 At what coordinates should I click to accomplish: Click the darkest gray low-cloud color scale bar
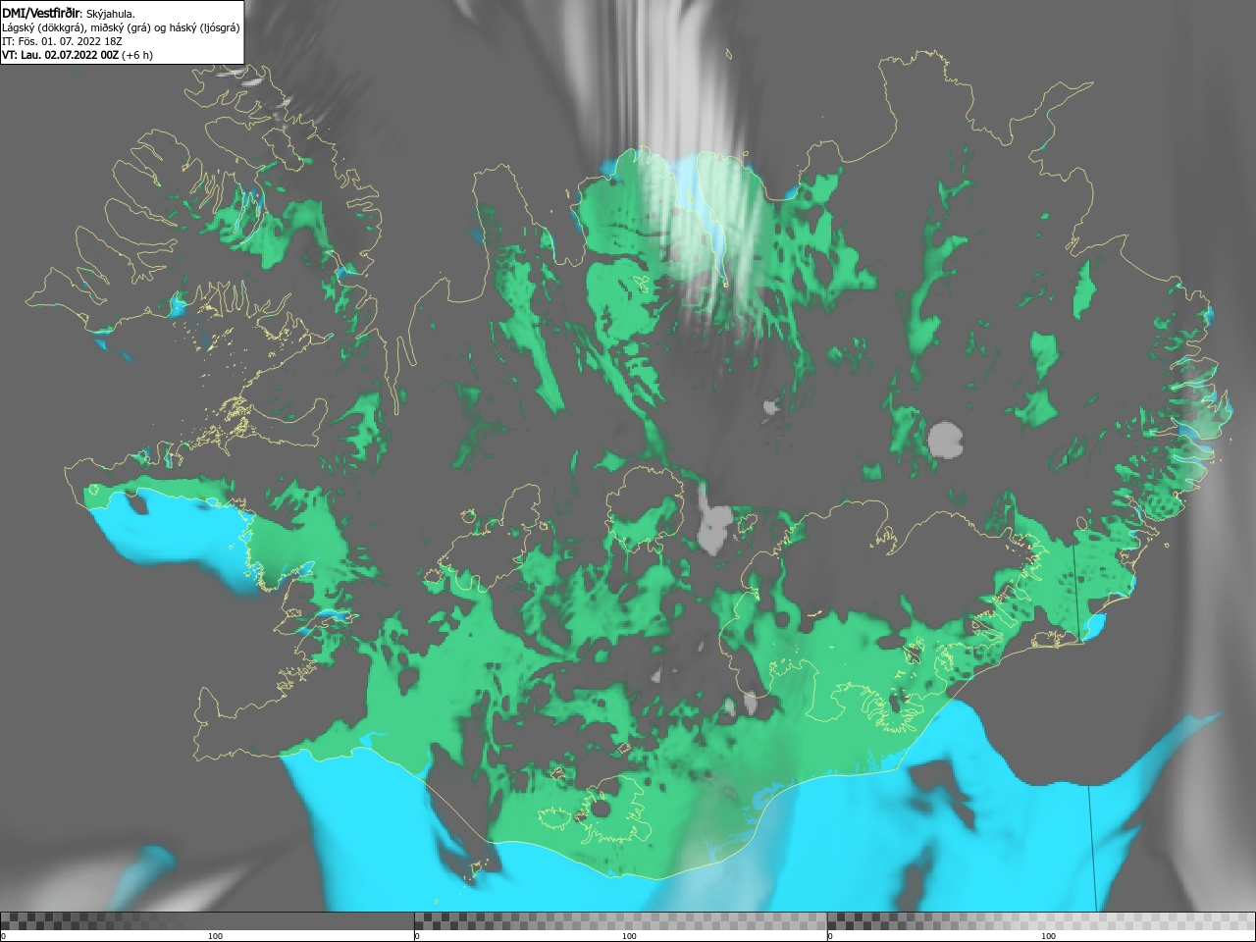(207, 921)
